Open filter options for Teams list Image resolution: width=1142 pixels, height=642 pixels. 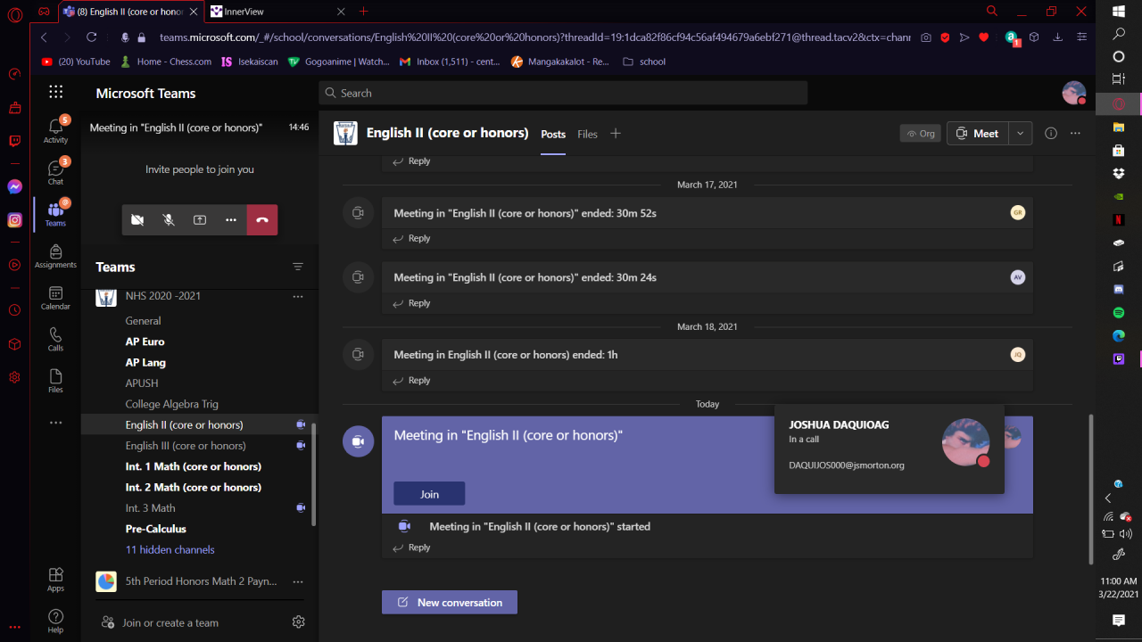click(298, 267)
